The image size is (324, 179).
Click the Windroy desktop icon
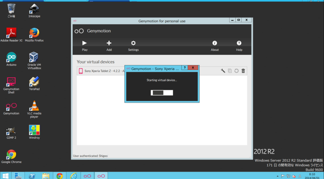(34, 132)
